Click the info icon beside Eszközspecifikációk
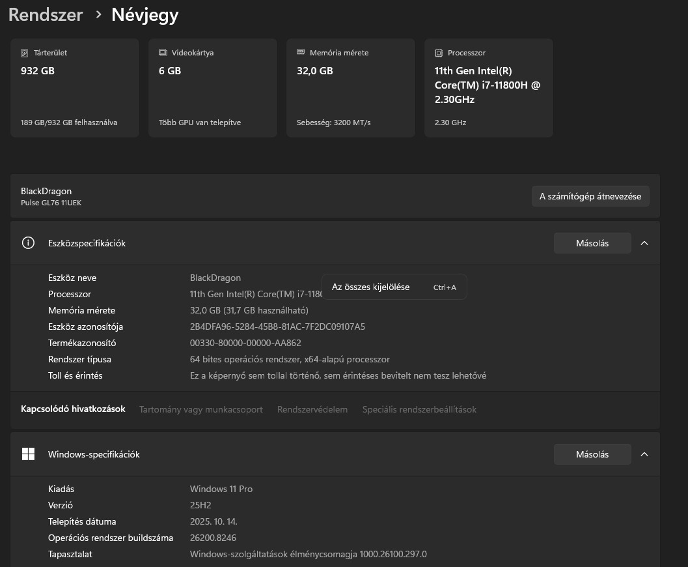 pos(28,243)
